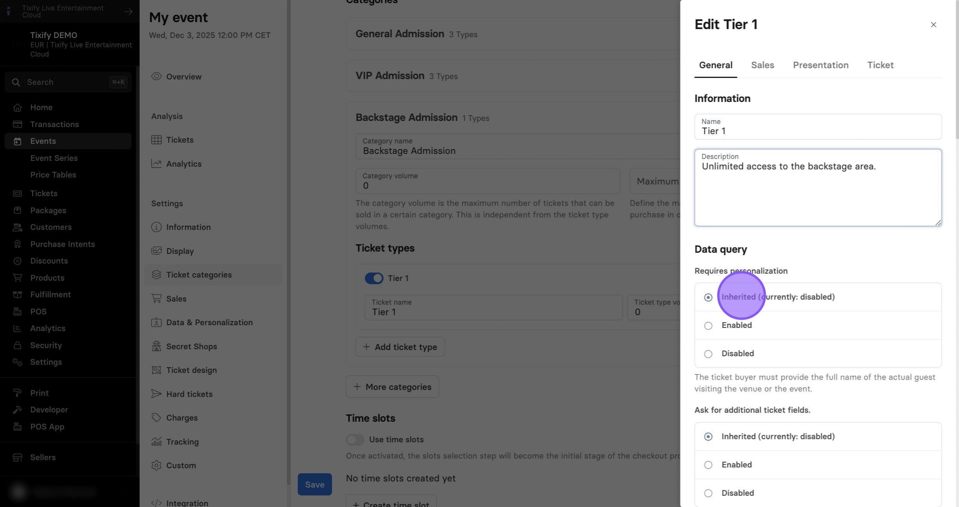959x507 pixels.
Task: Open Ticket categories settings item
Action: click(213, 275)
